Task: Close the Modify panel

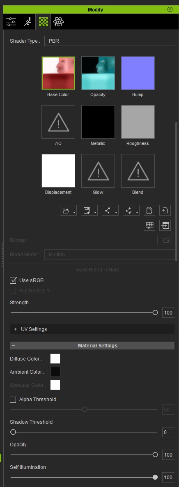Action: [170, 9]
